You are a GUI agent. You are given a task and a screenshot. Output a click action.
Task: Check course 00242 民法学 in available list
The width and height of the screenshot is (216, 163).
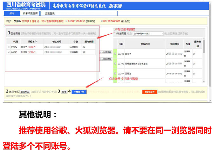point(115,54)
